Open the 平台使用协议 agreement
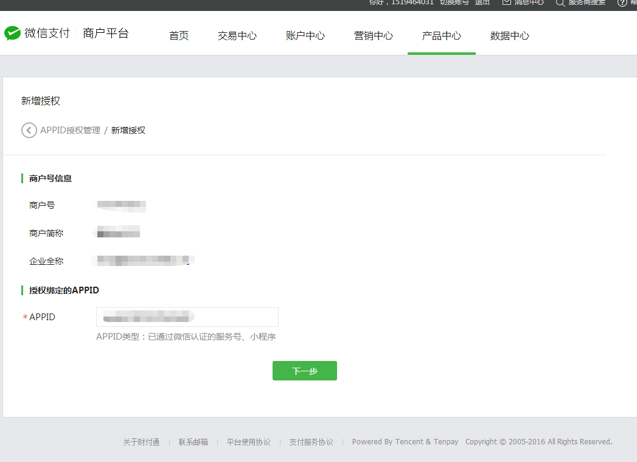This screenshot has height=462, width=637. 248,441
